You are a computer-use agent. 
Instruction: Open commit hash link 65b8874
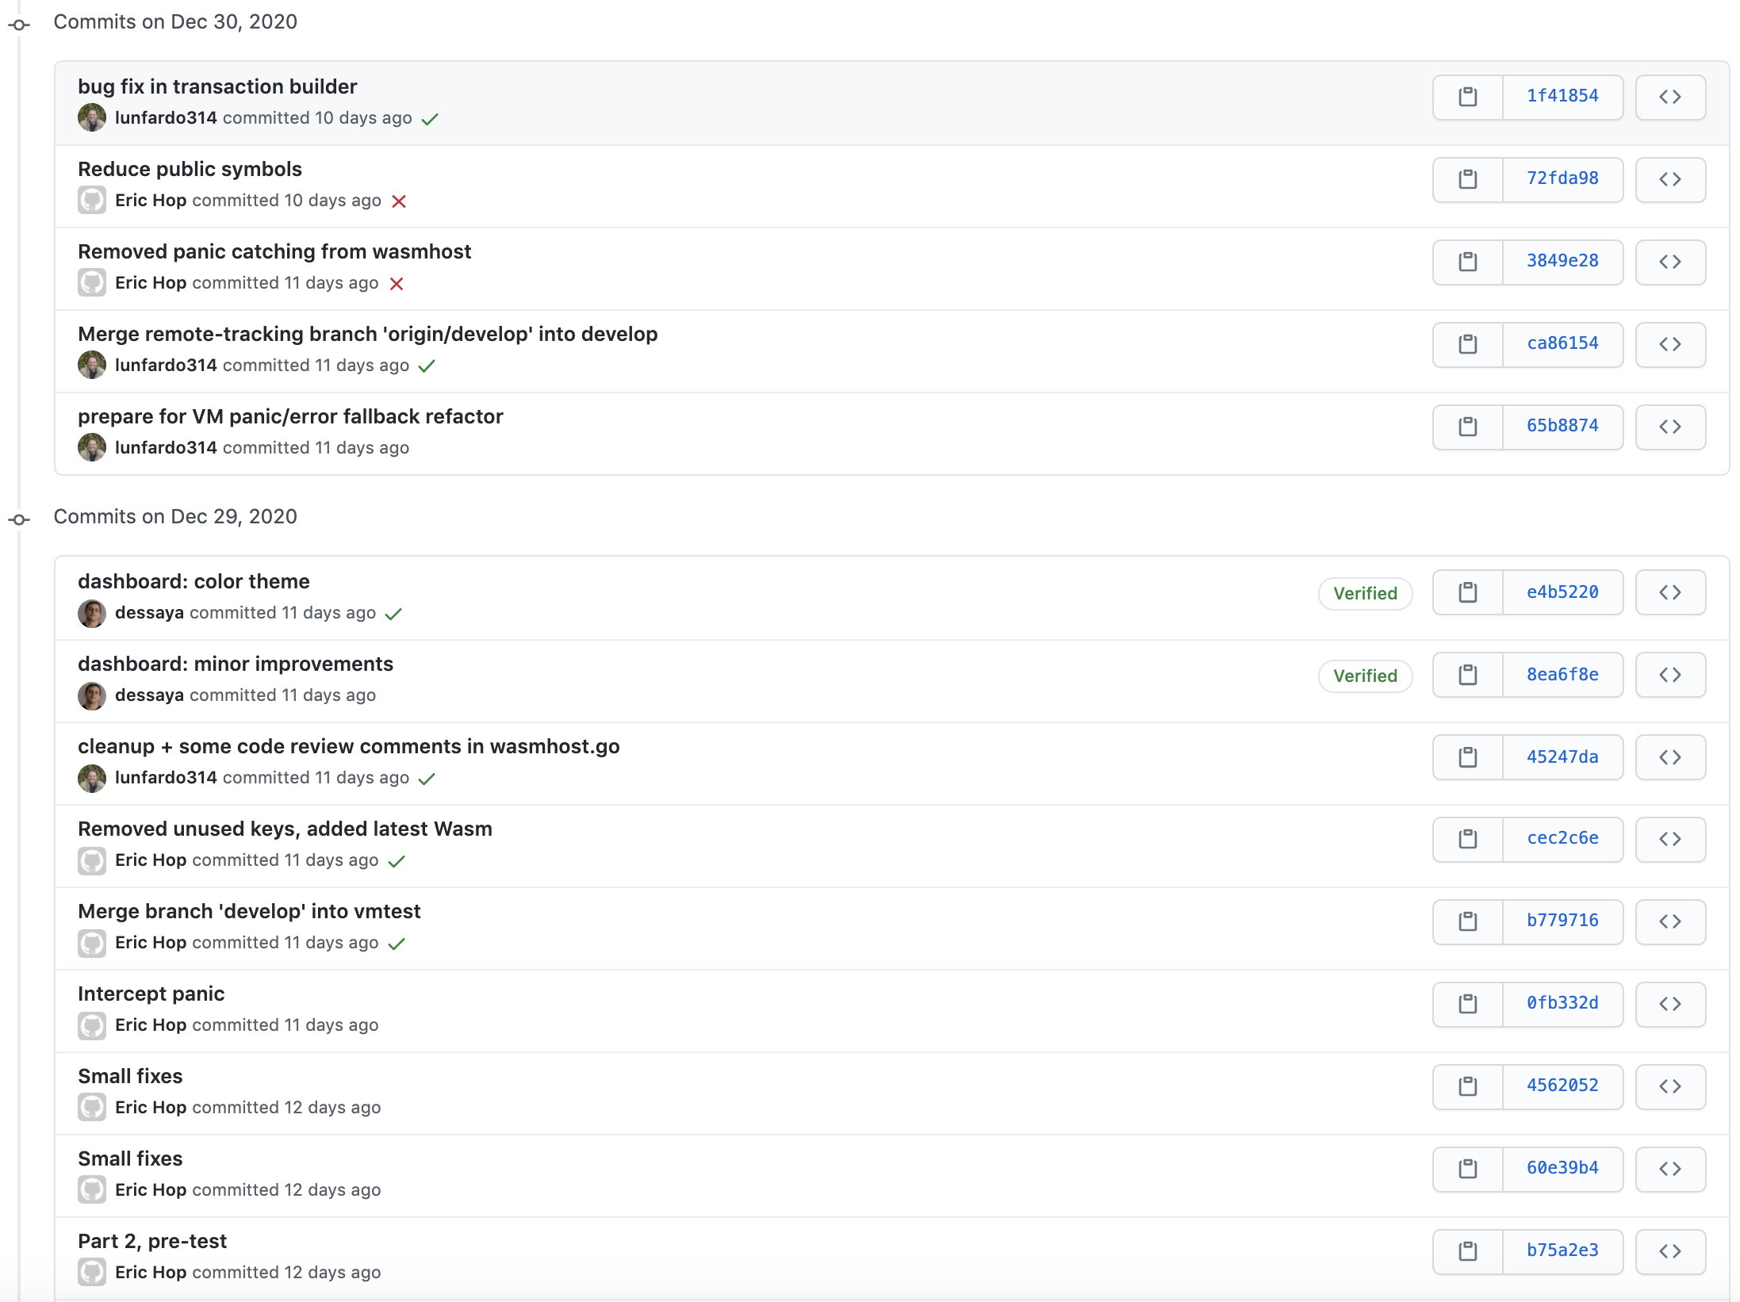[x=1562, y=426]
